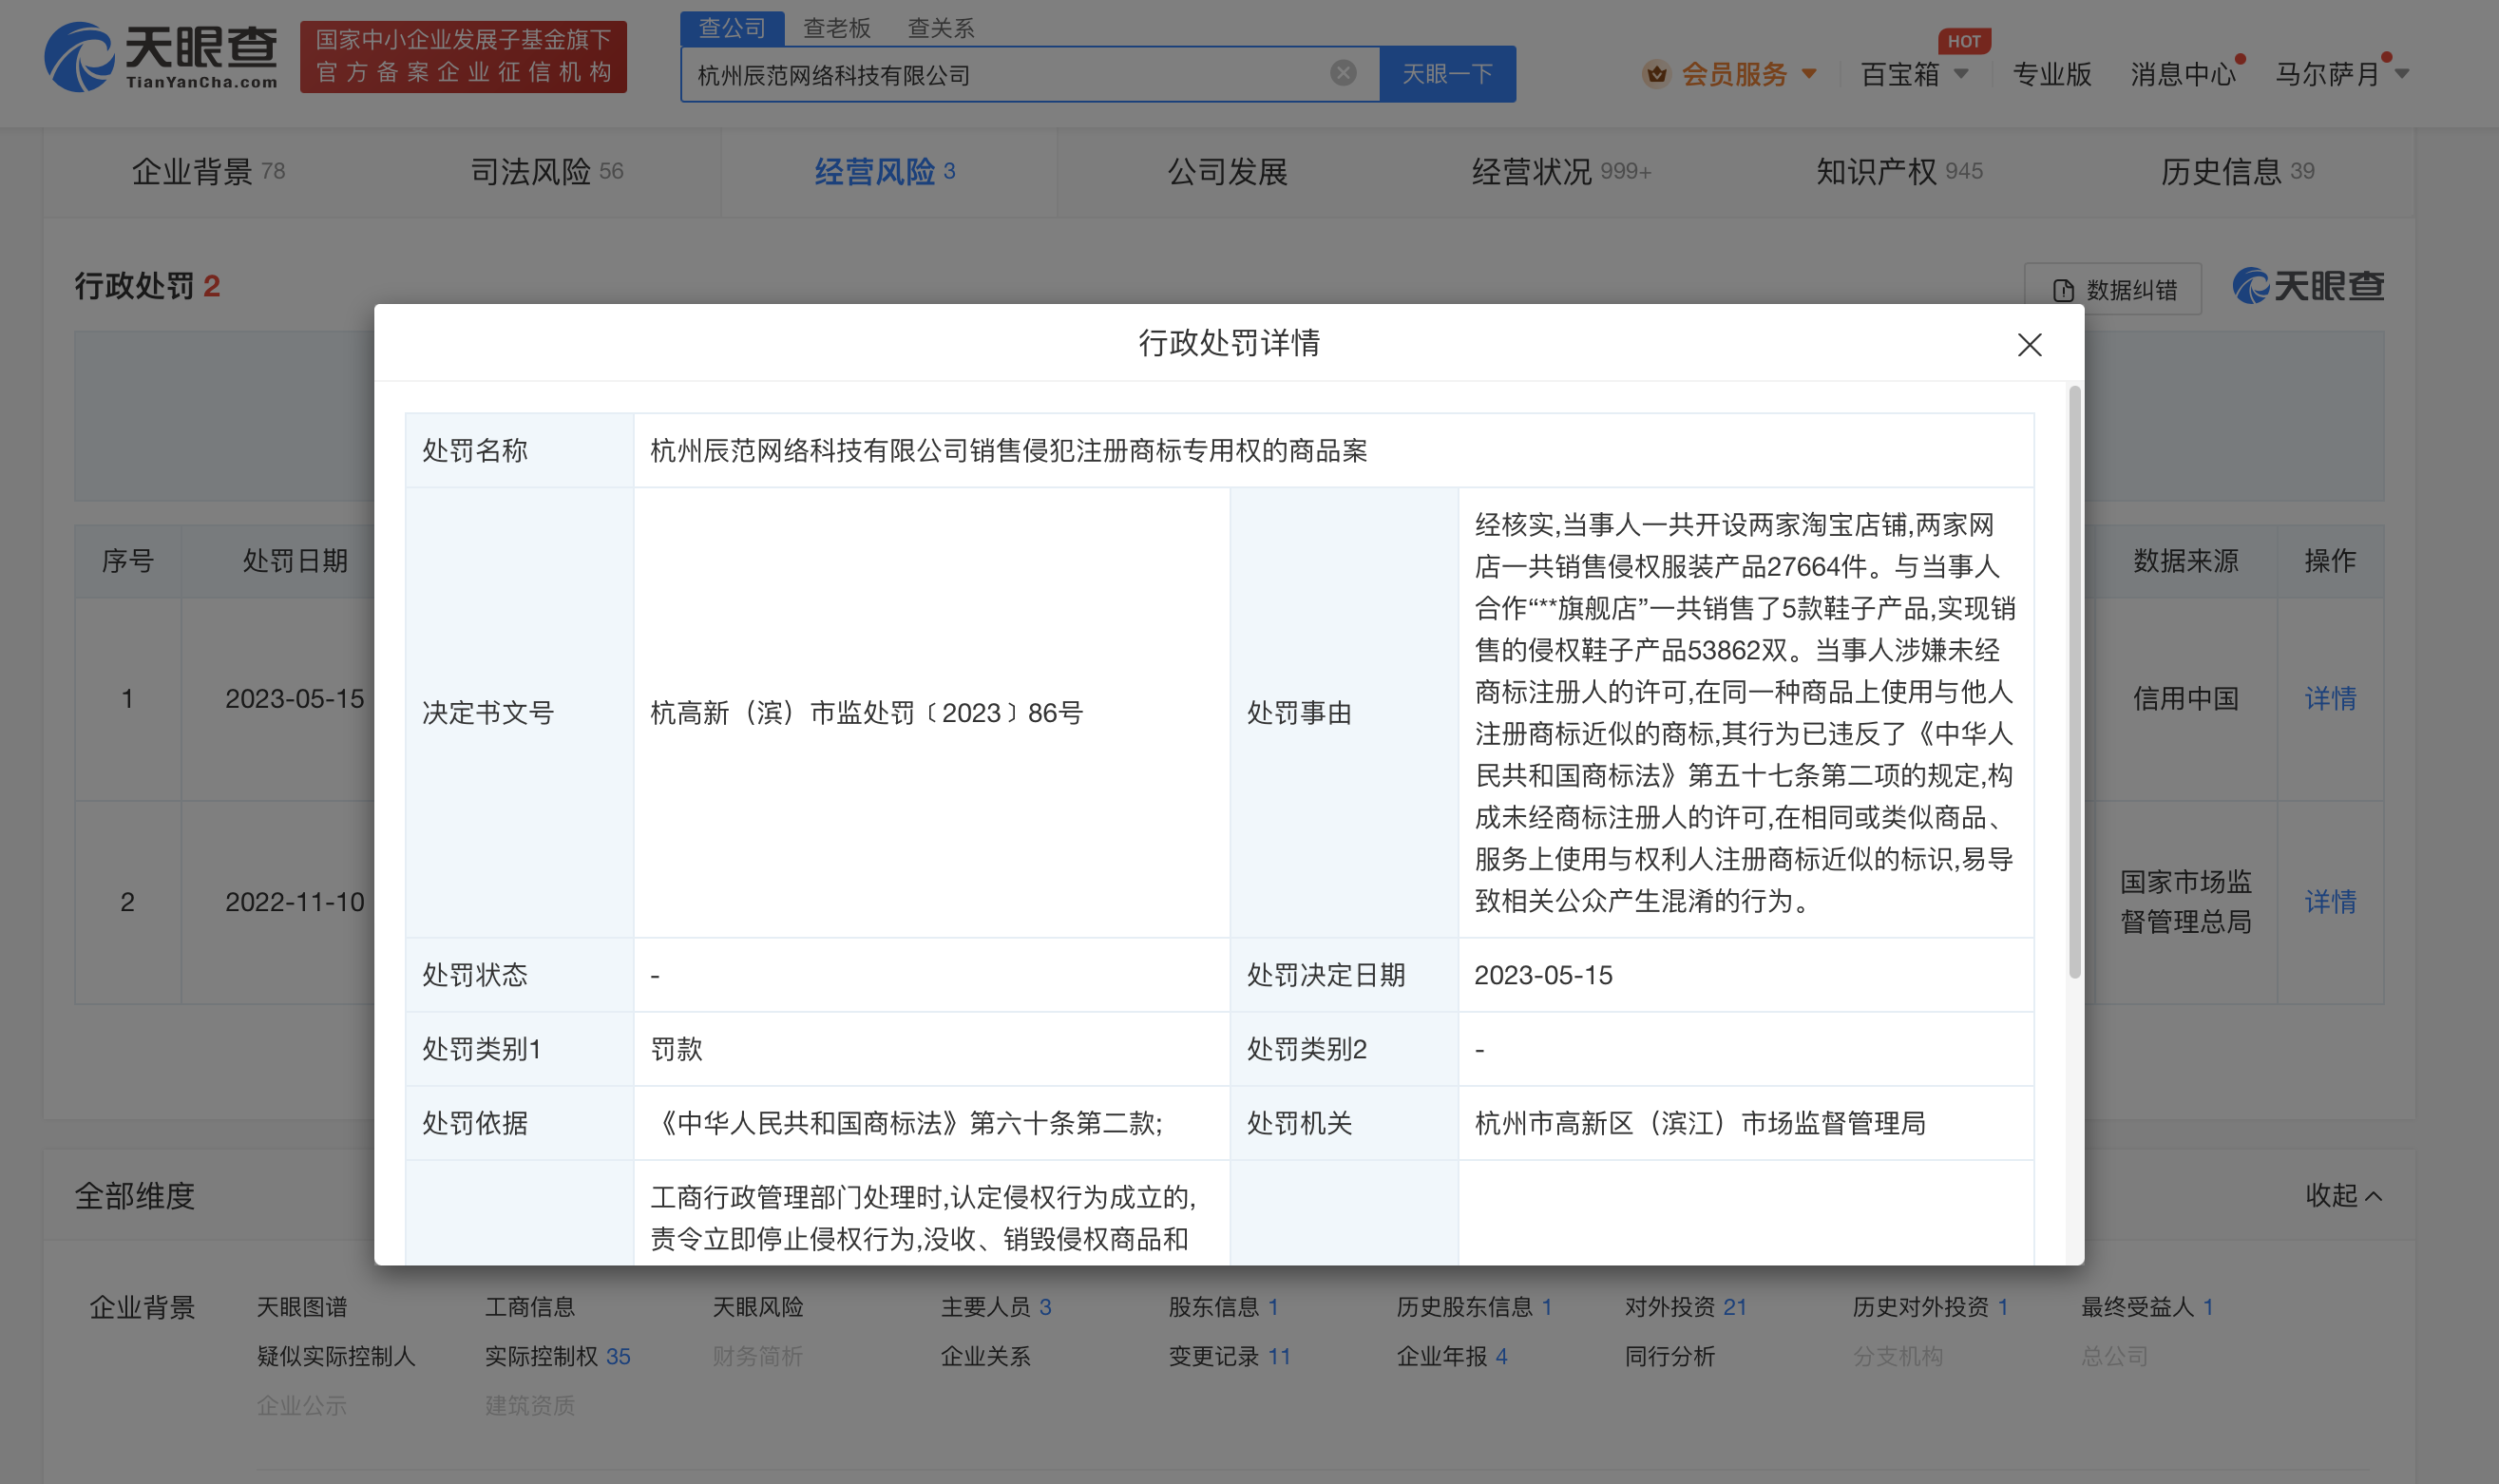
Task: Click the crown icon next to 会员服务
Action: (x=1656, y=74)
